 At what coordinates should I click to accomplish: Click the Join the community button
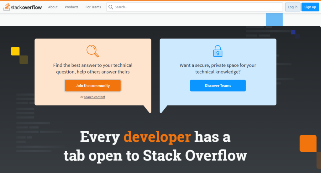point(93,86)
